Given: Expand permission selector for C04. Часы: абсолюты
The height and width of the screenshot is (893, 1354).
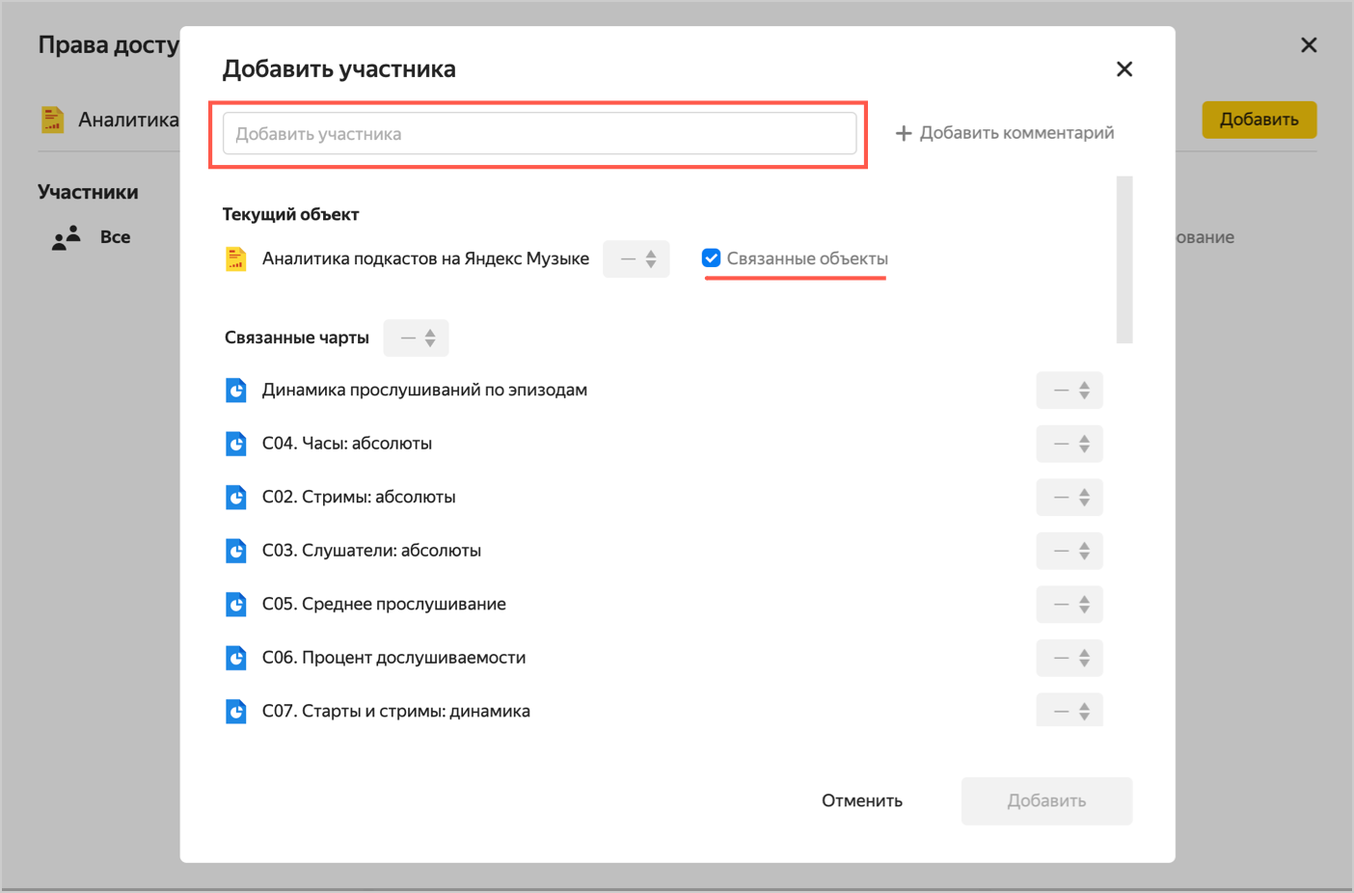Looking at the screenshot, I should 1069,444.
